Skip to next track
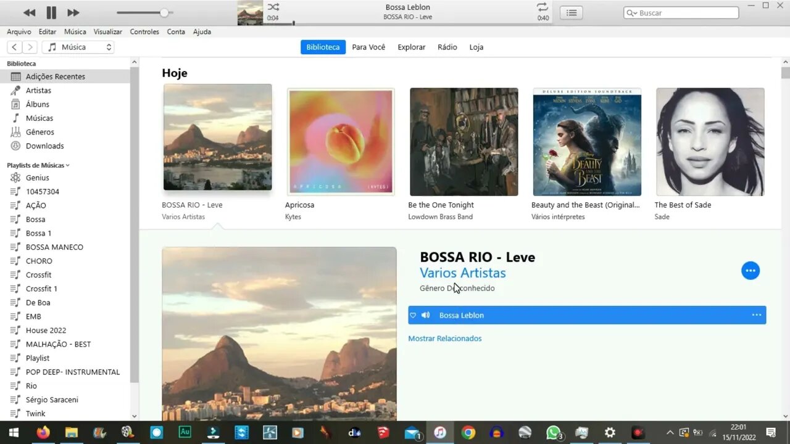This screenshot has height=444, width=790. [73, 12]
